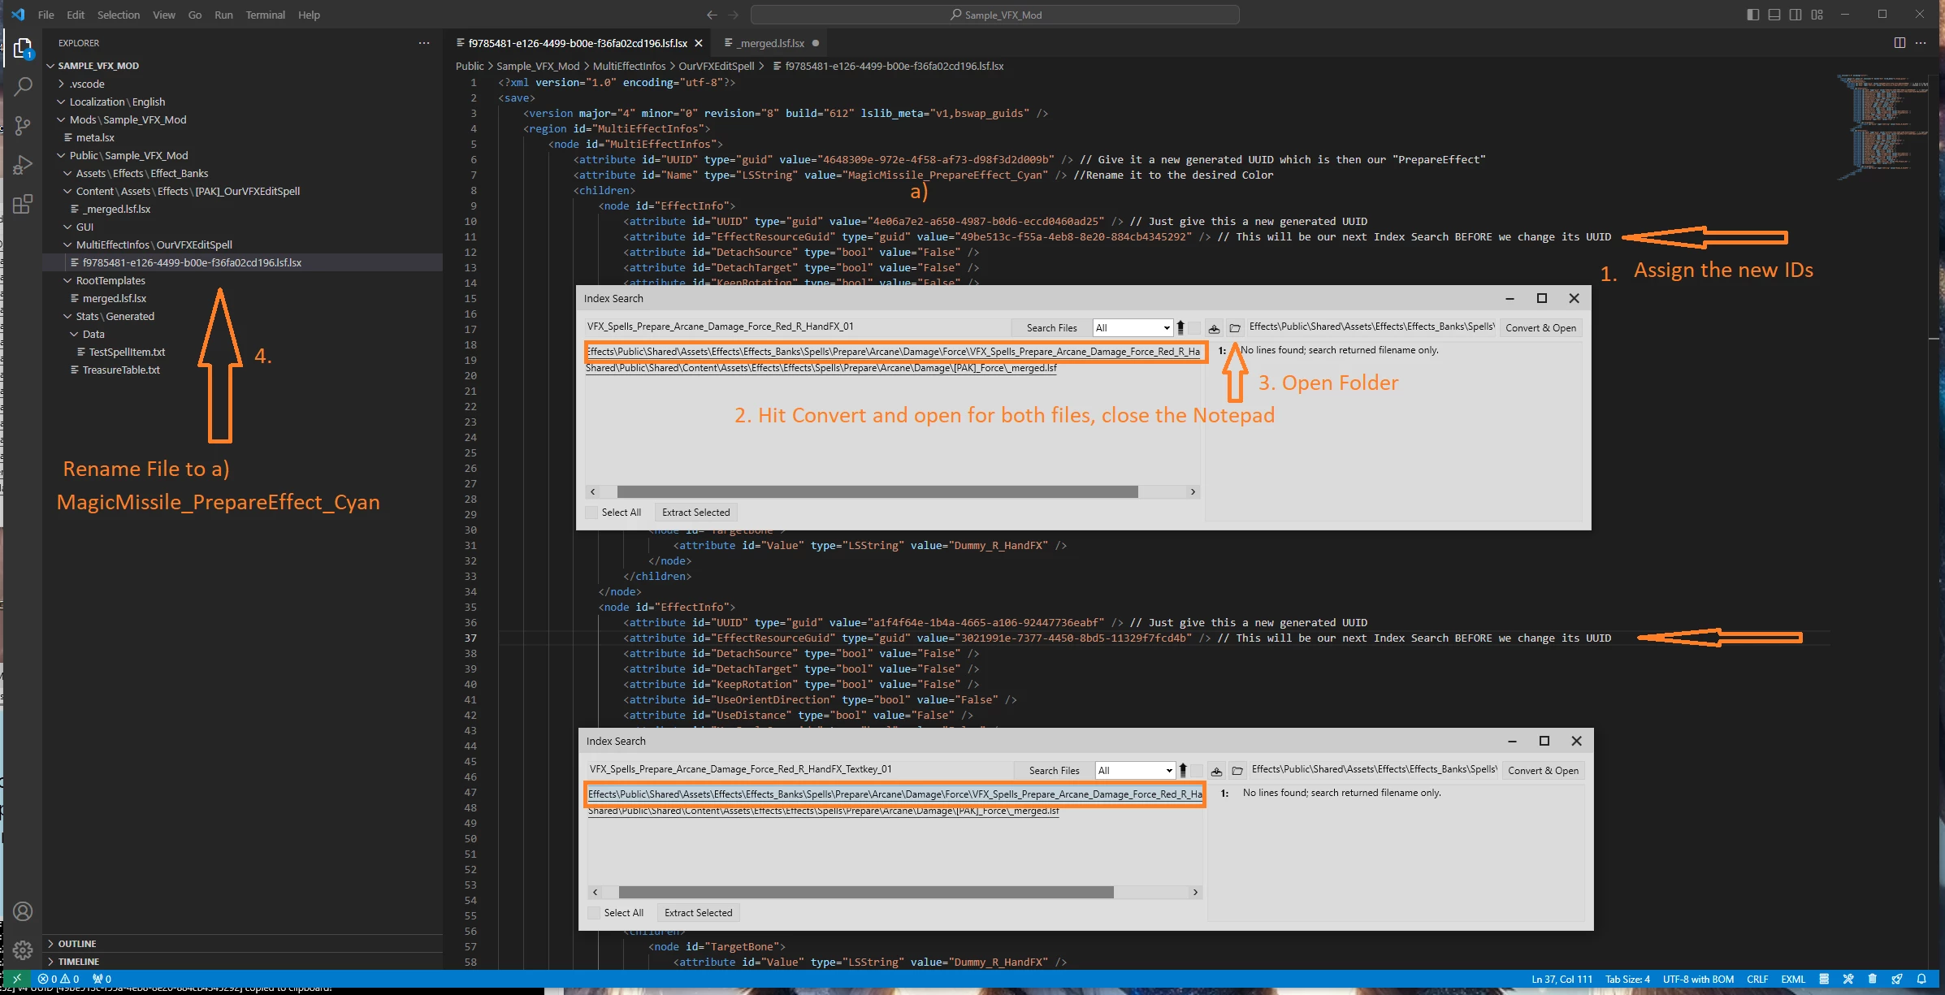This screenshot has width=1945, height=995.
Task: Click the remote window indicator in status bar
Action: pos(15,979)
